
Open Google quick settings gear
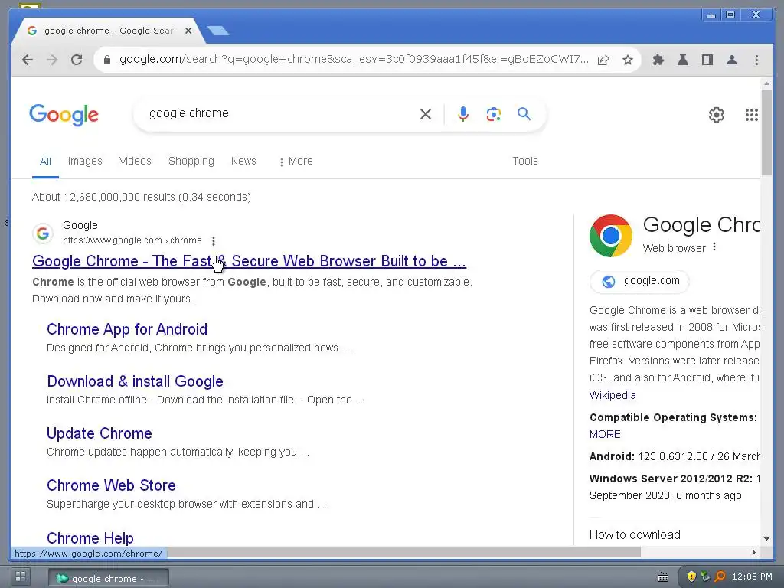click(x=717, y=115)
